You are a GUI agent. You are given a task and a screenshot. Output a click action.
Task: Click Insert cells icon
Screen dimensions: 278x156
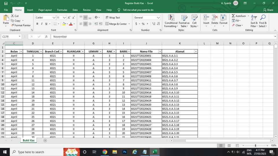(x=206, y=18)
